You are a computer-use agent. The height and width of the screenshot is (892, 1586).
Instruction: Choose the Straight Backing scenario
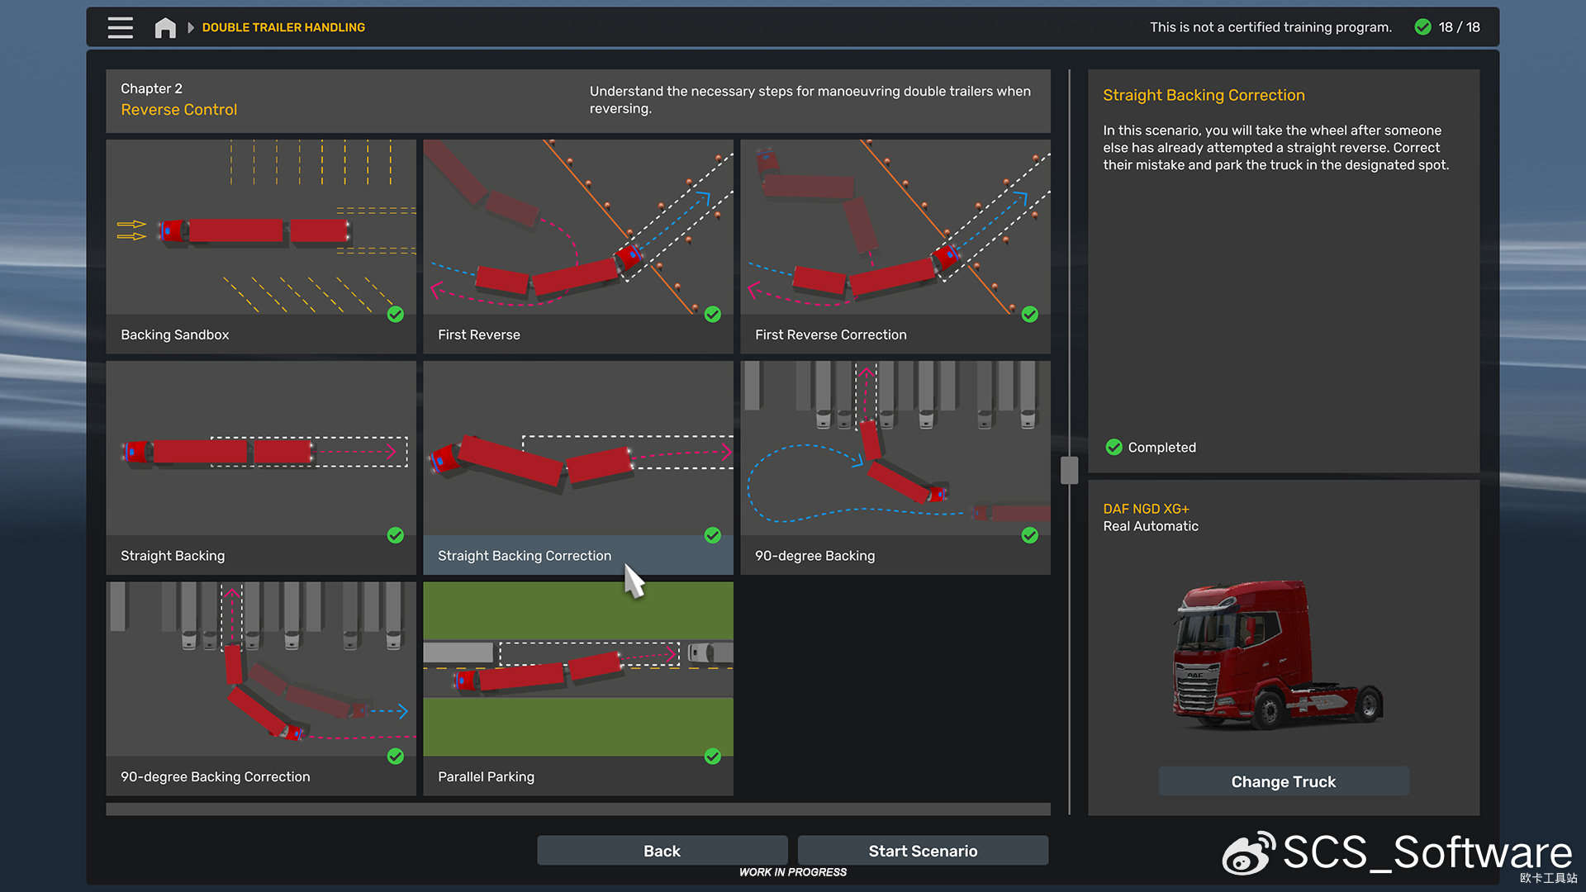click(261, 467)
